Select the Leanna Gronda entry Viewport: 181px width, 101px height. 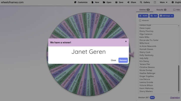tap(146, 82)
